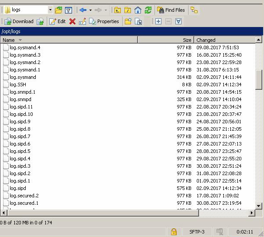Open Properties for the selected file
264x237 pixels.
[104, 21]
